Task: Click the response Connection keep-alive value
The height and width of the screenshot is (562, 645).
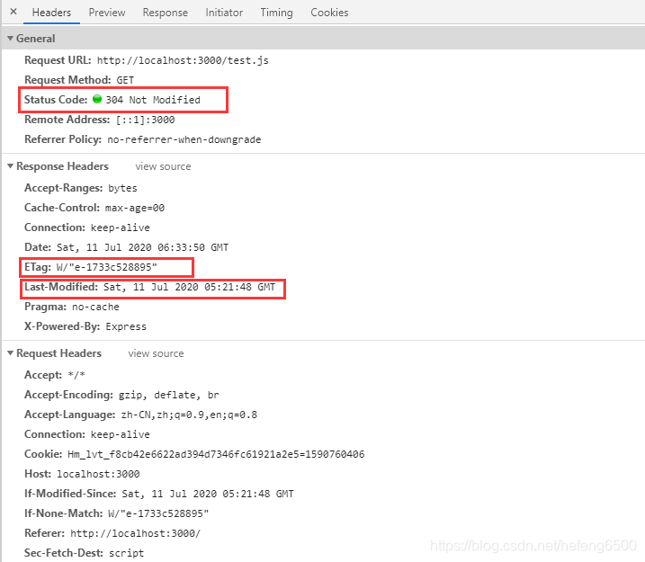Action: point(121,227)
